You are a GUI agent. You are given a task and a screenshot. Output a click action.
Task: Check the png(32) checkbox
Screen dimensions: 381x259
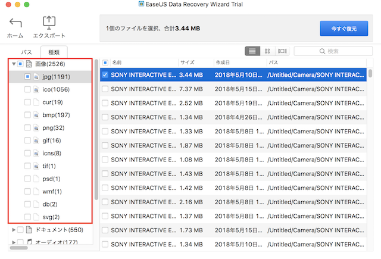click(x=27, y=128)
